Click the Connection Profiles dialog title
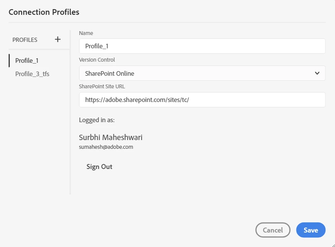This screenshot has width=335, height=247. pos(44,12)
